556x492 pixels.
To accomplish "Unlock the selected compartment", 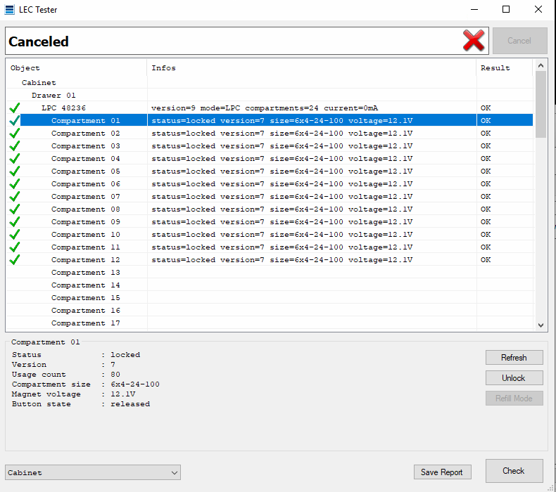I will coord(514,378).
